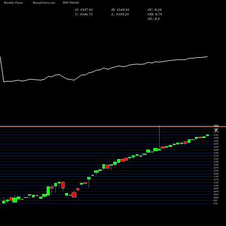Click the orange horizontal resistance line

pos(113,127)
